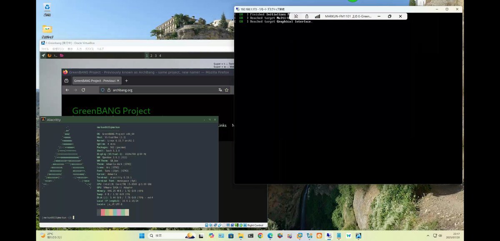Open Google Chrome on the taskbar
Viewport: 500px width, 241px height.
pos(260,236)
